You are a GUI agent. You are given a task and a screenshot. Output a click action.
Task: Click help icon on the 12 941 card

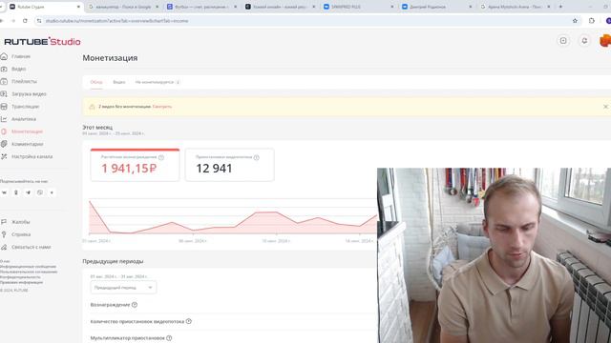[x=257, y=157]
